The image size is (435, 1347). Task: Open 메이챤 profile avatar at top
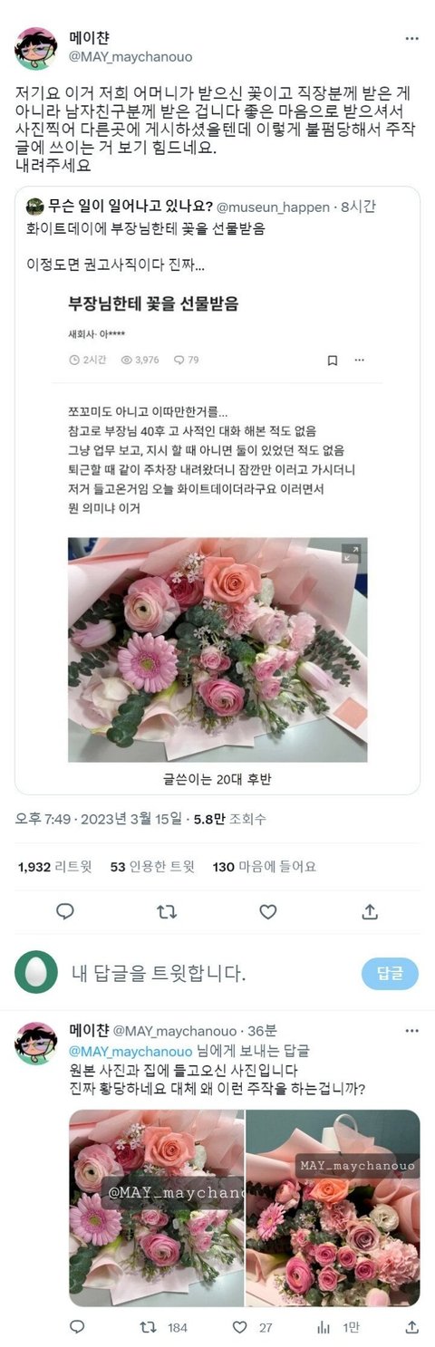[37, 48]
